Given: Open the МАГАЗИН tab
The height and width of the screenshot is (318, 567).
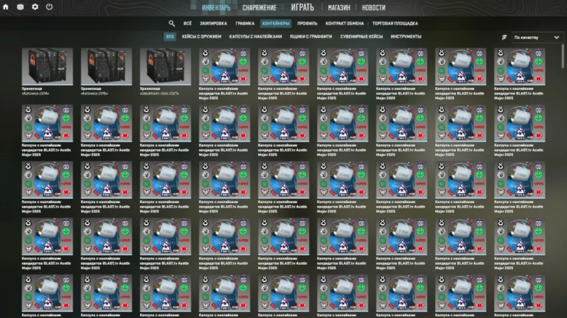Looking at the screenshot, I should pos(339,8).
